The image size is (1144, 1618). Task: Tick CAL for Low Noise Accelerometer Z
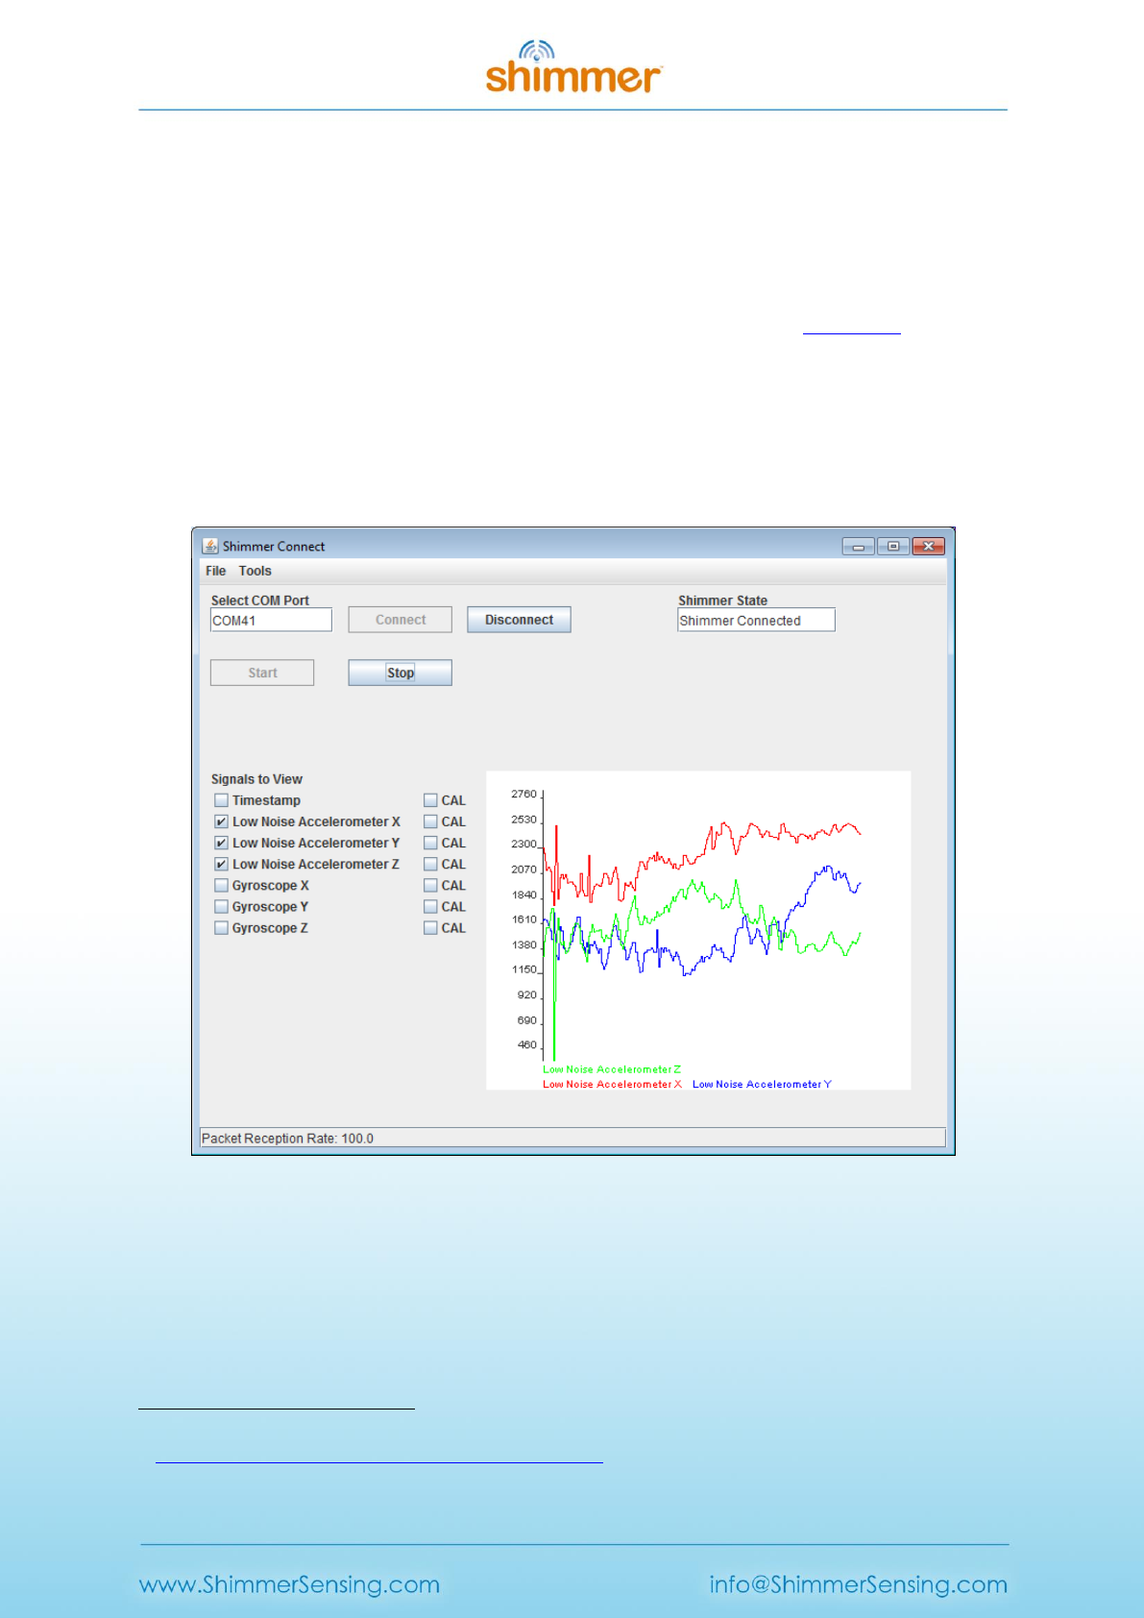point(430,864)
